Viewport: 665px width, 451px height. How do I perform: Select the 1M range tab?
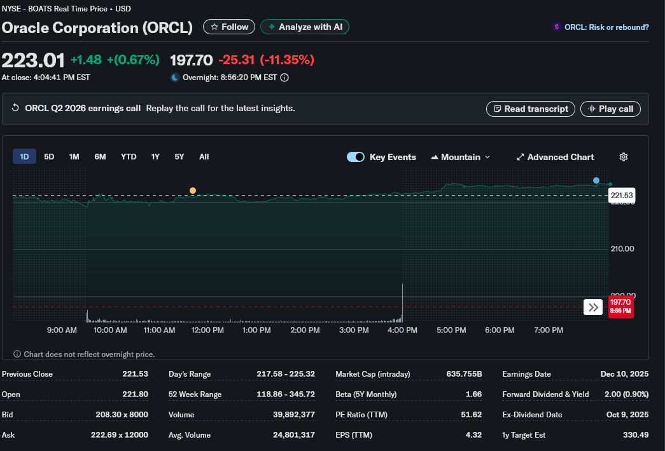tap(74, 157)
